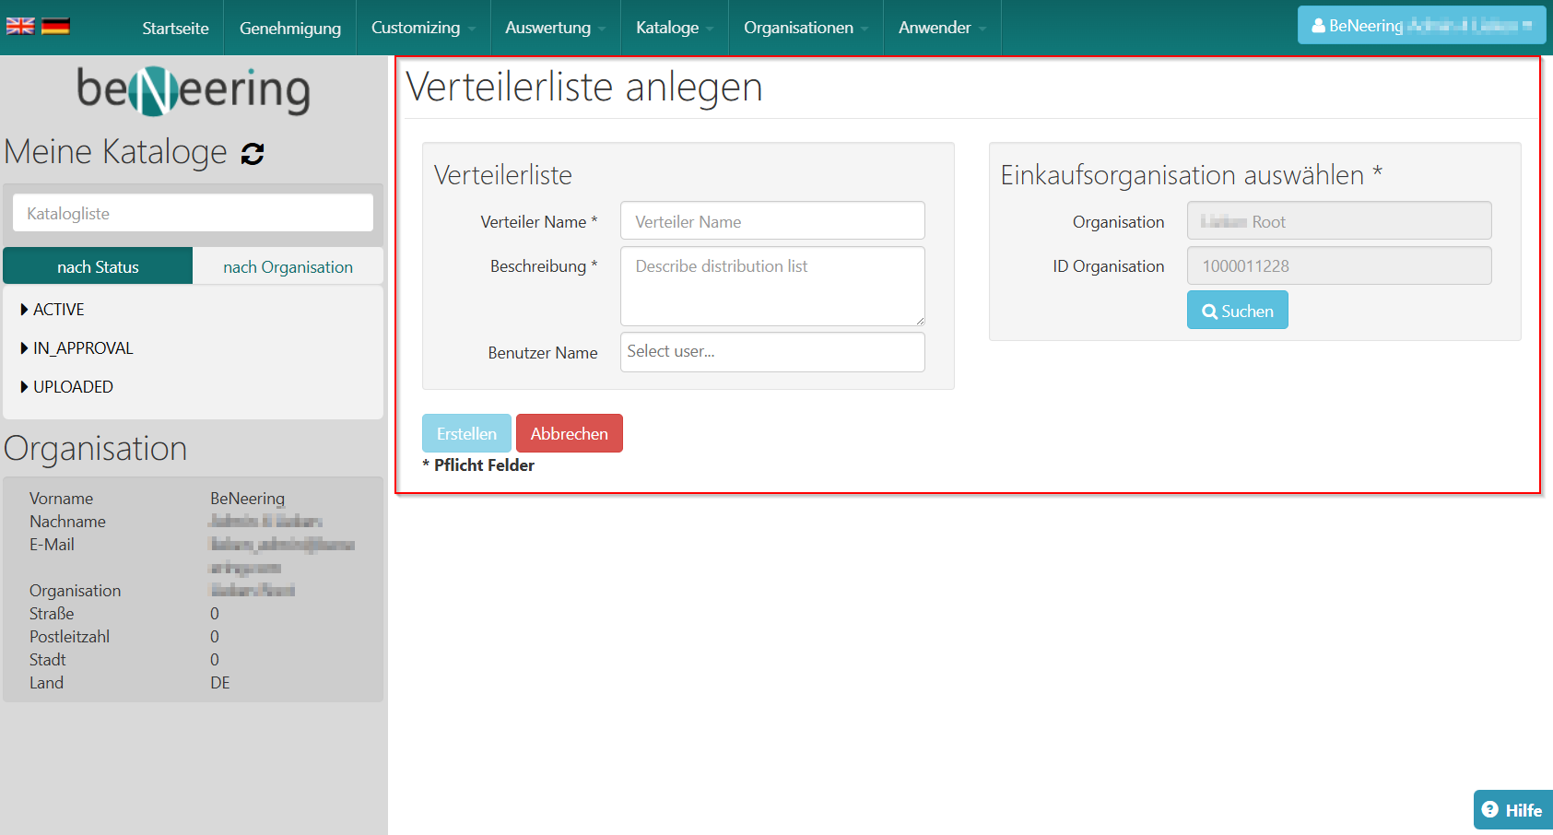Viewport: 1553px width, 835px height.
Task: Click the Erstellen button
Action: point(466,433)
